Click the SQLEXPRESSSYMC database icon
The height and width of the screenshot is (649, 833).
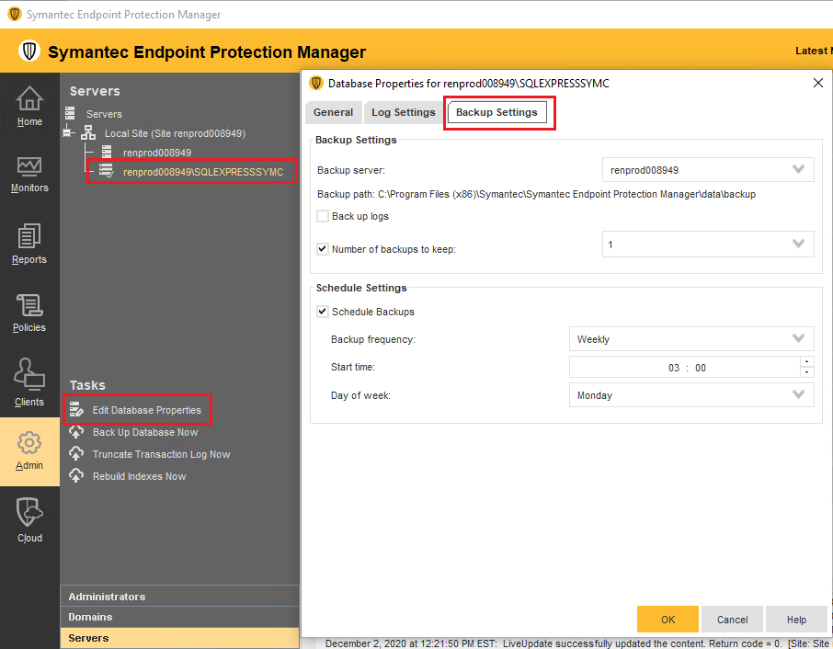[107, 171]
